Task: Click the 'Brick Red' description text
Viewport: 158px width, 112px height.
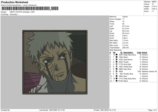Action: tap(127, 64)
